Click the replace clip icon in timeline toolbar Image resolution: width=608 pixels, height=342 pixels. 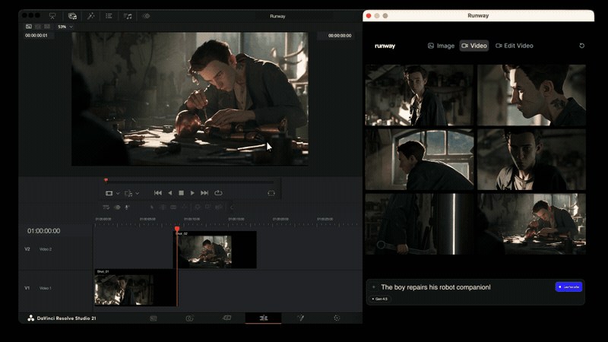219,207
